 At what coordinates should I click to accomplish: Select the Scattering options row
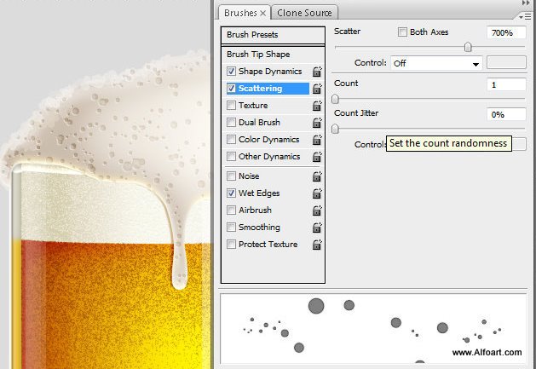click(x=268, y=89)
